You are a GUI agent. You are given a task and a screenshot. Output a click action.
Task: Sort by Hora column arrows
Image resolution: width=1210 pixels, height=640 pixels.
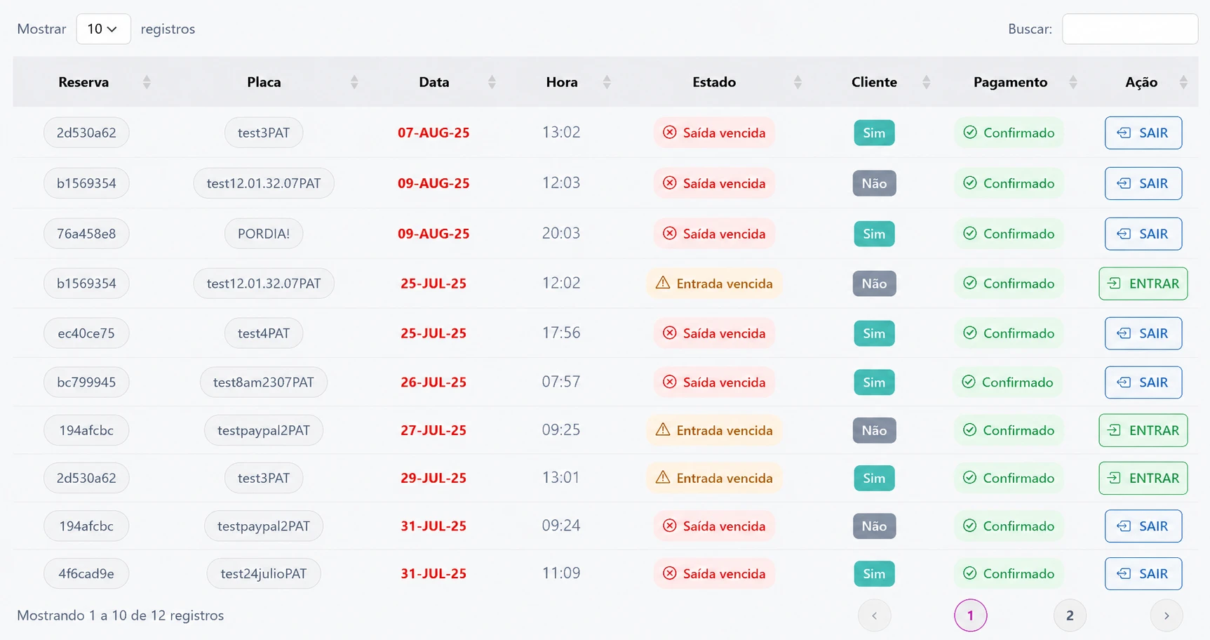pyautogui.click(x=607, y=82)
